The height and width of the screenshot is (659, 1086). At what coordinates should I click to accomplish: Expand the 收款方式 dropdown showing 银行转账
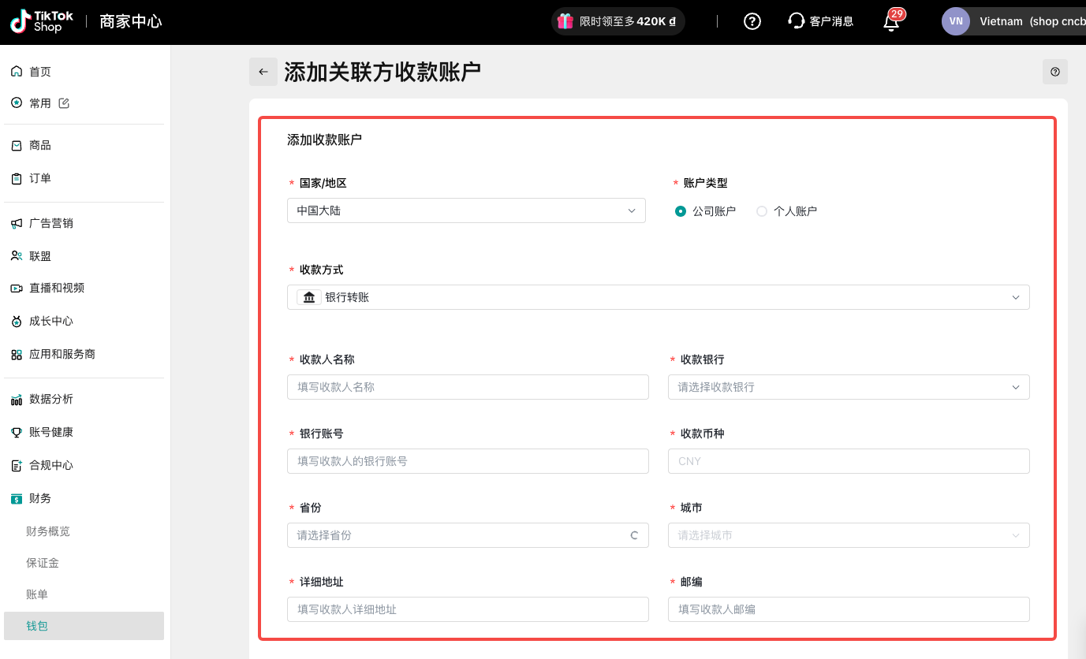point(658,297)
